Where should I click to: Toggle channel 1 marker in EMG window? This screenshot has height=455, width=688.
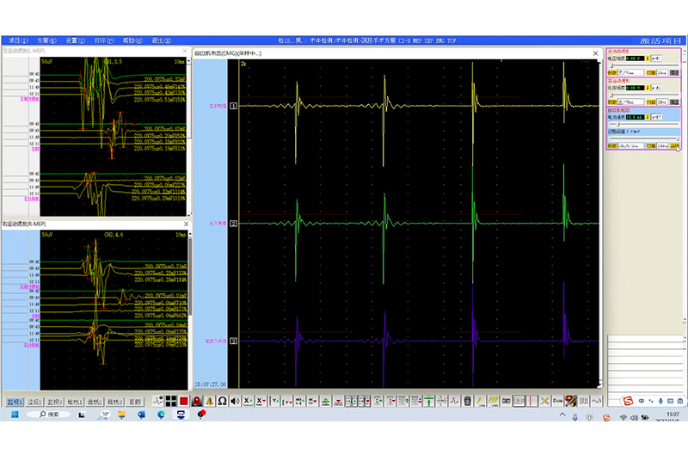[233, 104]
